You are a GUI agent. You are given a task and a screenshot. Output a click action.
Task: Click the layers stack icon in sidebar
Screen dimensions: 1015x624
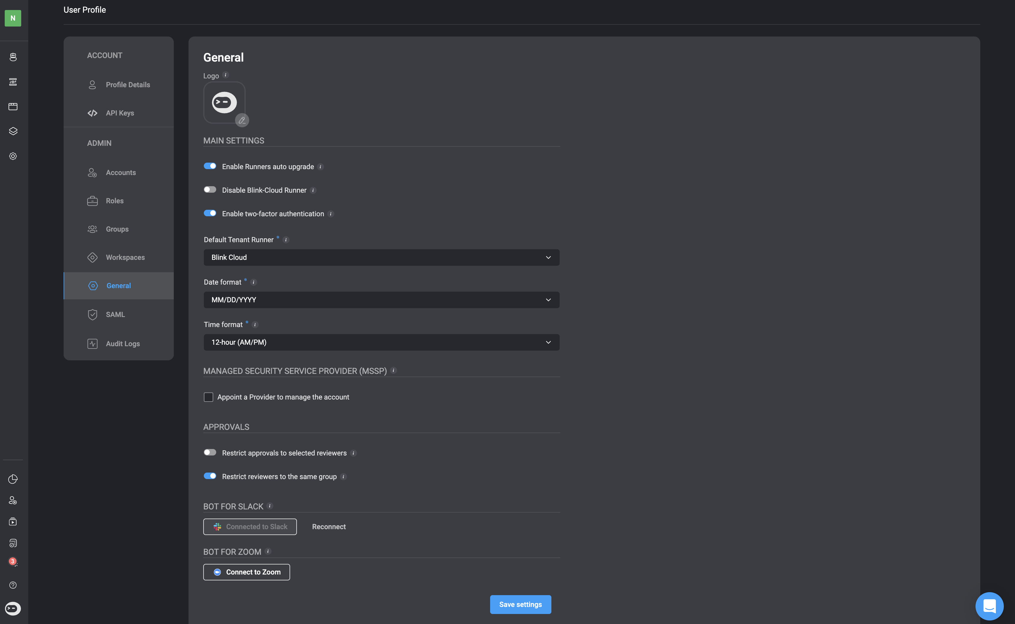click(13, 131)
